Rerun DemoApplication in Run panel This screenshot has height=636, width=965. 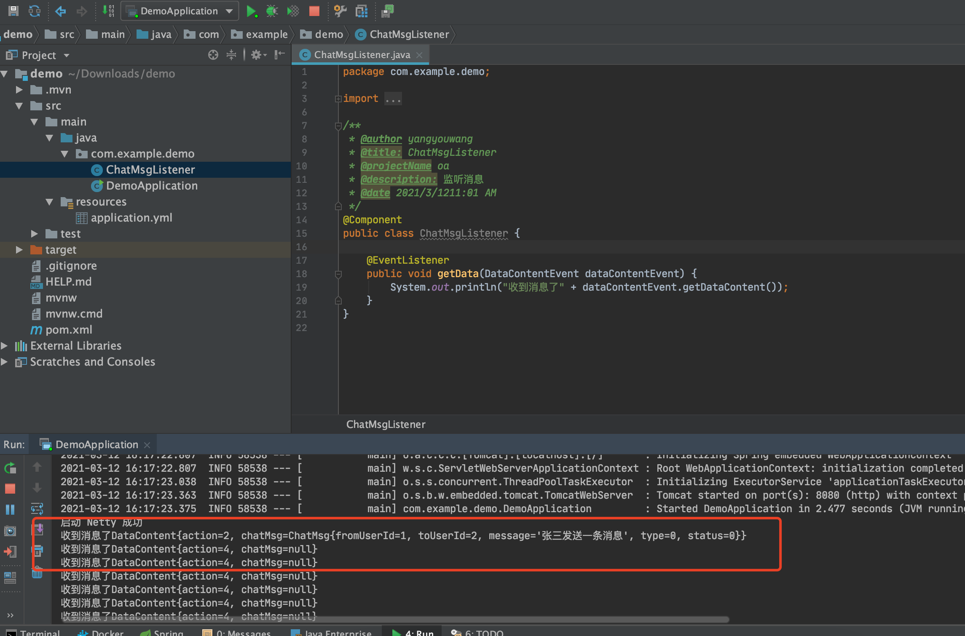[x=10, y=468]
